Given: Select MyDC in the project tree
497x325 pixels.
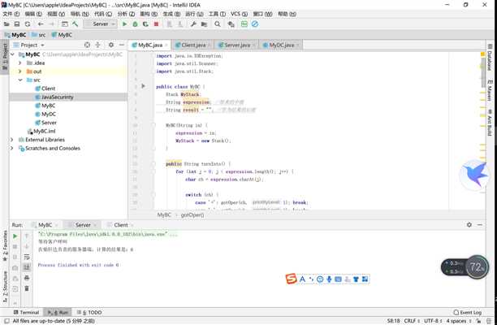Looking at the screenshot, I should coord(49,114).
